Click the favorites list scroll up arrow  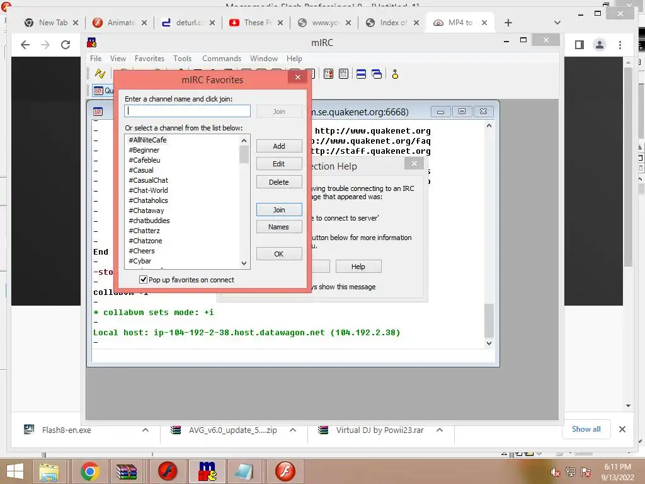(x=244, y=141)
